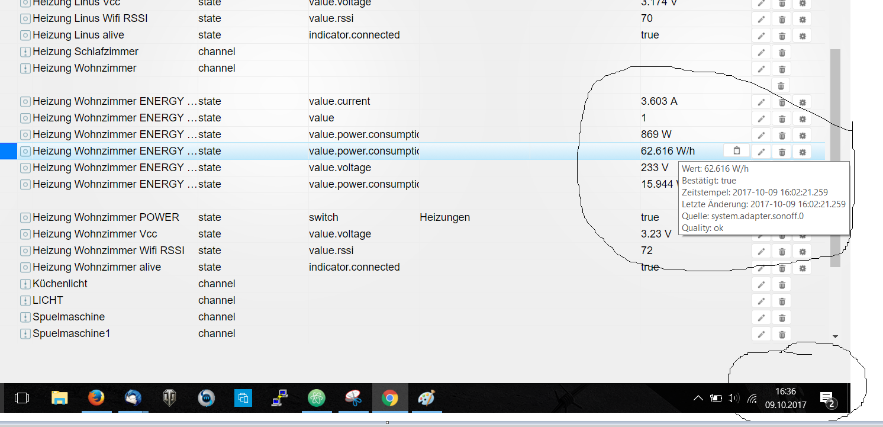This screenshot has height=427, width=883.
Task: Open the Wi-Fi network tray icon
Action: 752,398
